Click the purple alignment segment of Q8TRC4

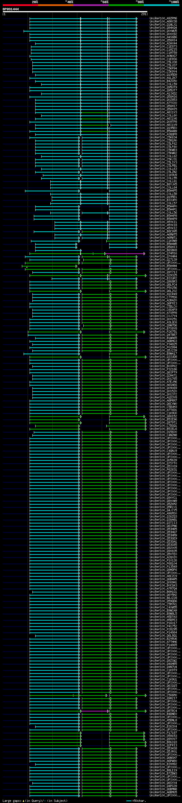95,711
